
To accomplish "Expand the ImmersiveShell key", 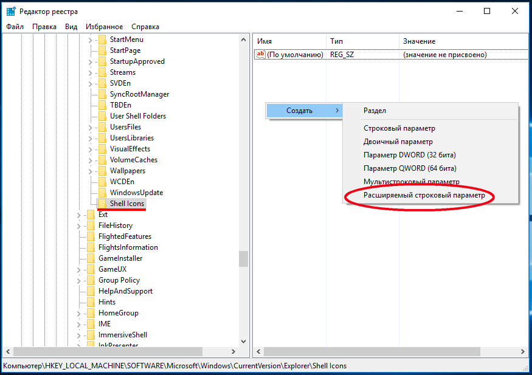I will 78,335.
